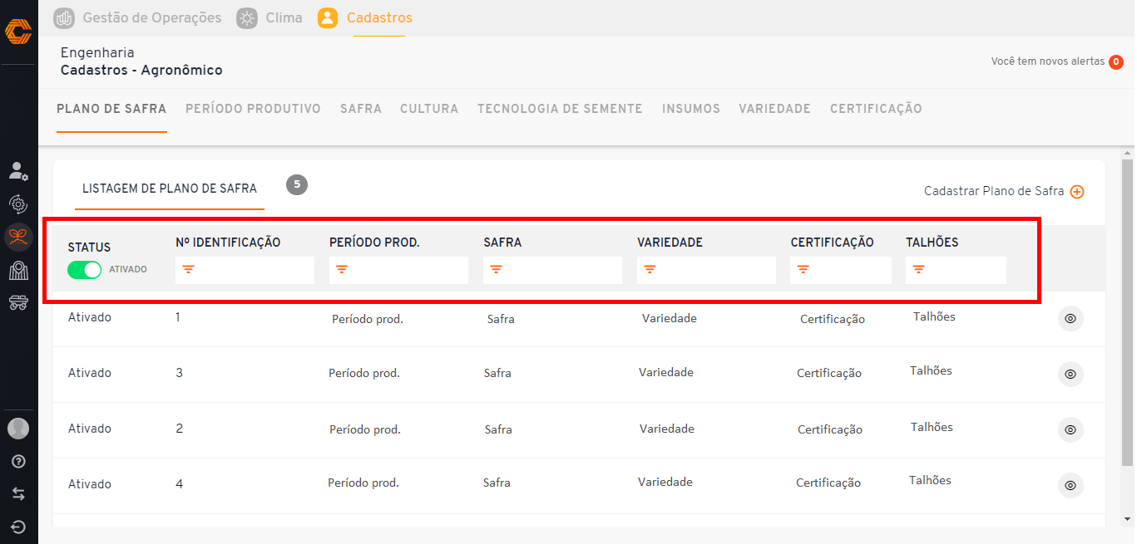Click the Variedade filter input field

coord(706,270)
